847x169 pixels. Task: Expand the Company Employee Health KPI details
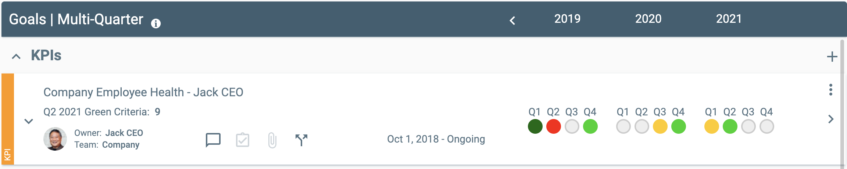[x=29, y=121]
